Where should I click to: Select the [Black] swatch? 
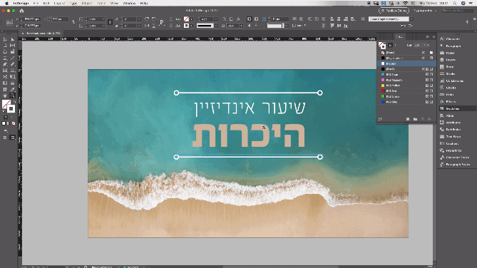(x=406, y=69)
